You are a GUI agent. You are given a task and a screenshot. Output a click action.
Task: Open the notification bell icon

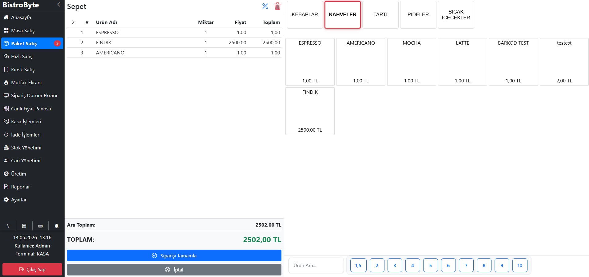tap(57, 226)
